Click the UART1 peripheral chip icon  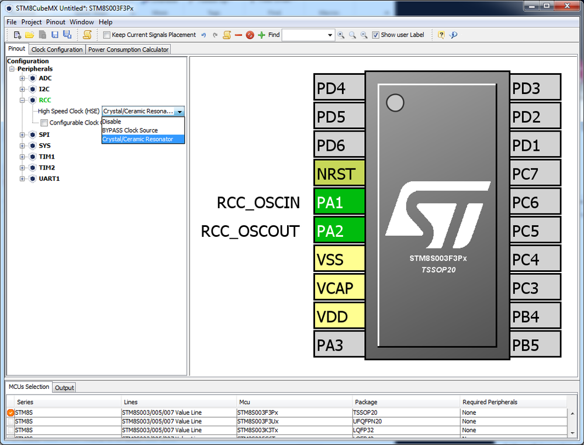click(x=33, y=179)
